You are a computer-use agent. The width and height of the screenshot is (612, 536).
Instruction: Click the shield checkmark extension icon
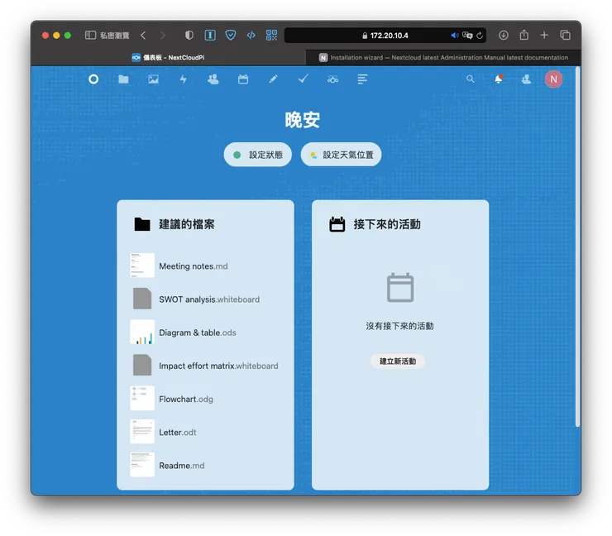(x=231, y=35)
